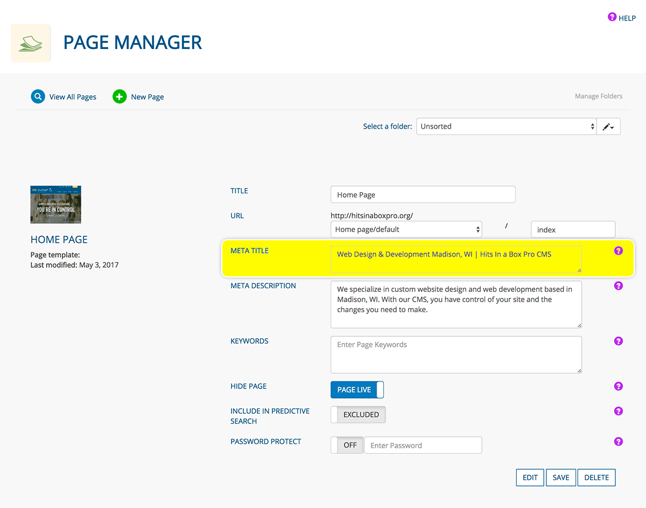
Task: Click the Home Page thumbnail preview
Action: [56, 205]
